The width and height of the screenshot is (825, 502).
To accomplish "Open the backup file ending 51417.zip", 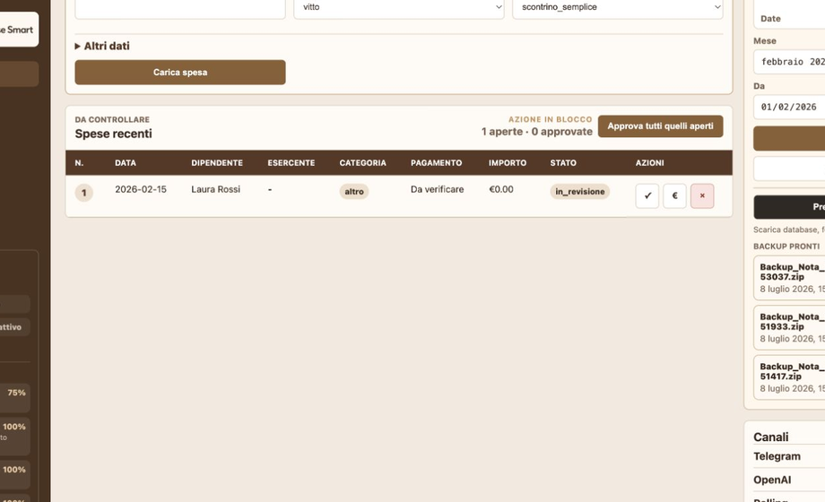I will [789, 377].
